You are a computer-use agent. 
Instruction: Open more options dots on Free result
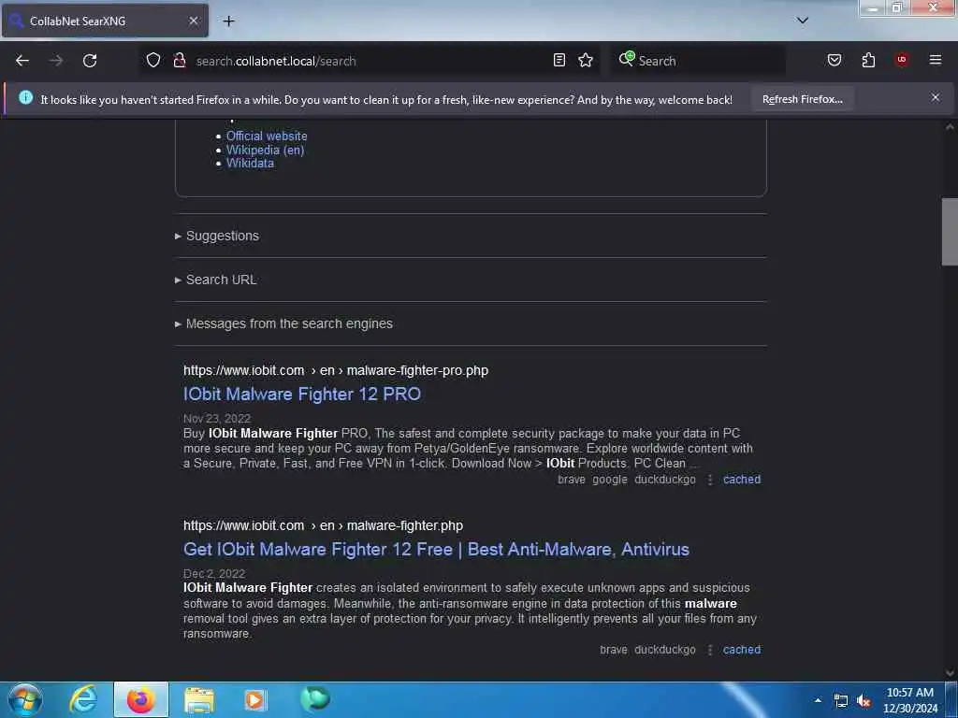click(710, 651)
